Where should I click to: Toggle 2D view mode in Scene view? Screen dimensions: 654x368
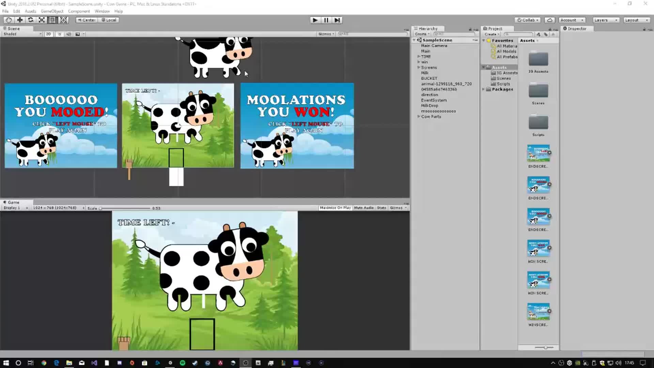[48, 34]
